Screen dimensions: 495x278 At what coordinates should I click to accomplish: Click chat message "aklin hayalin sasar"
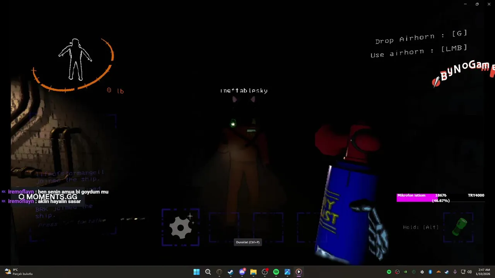tap(59, 201)
